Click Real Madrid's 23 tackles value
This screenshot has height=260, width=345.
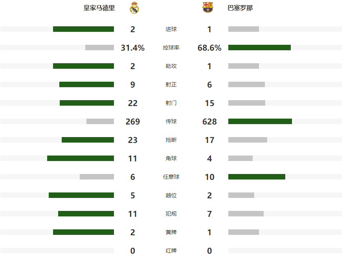pos(133,140)
